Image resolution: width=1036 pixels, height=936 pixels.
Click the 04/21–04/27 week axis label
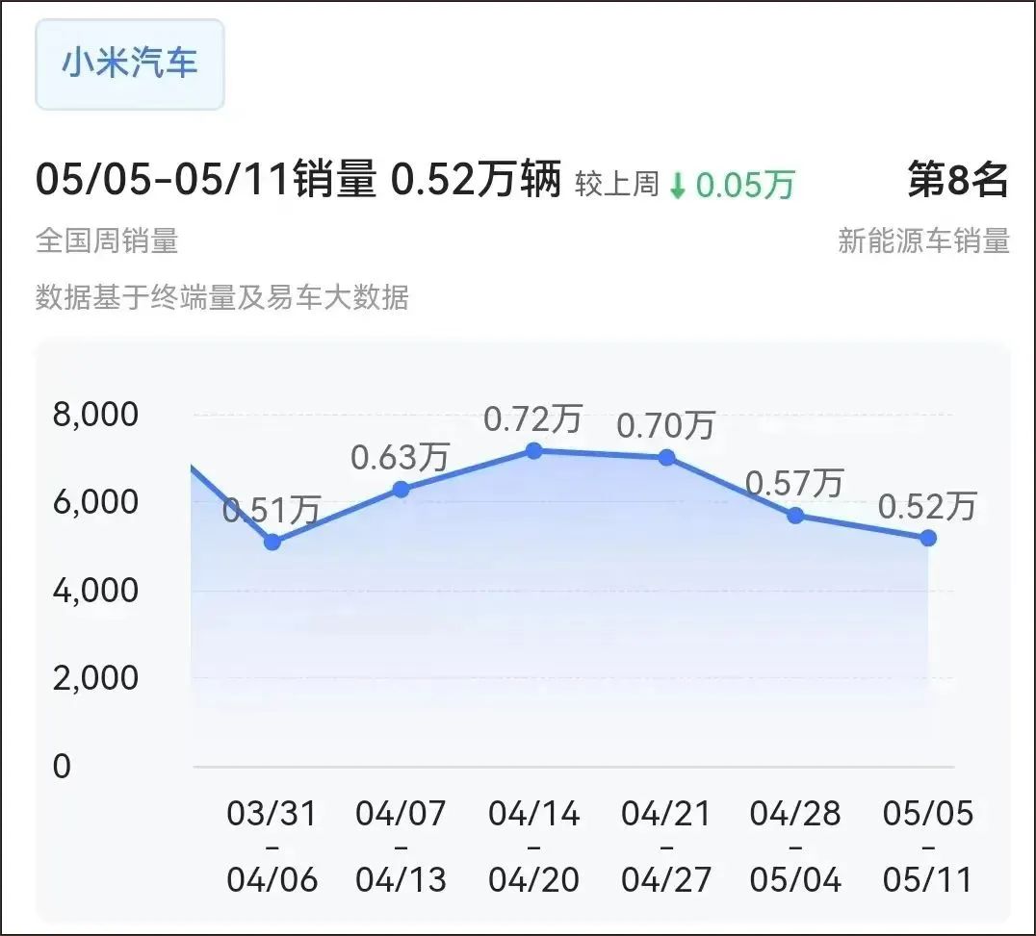666,847
